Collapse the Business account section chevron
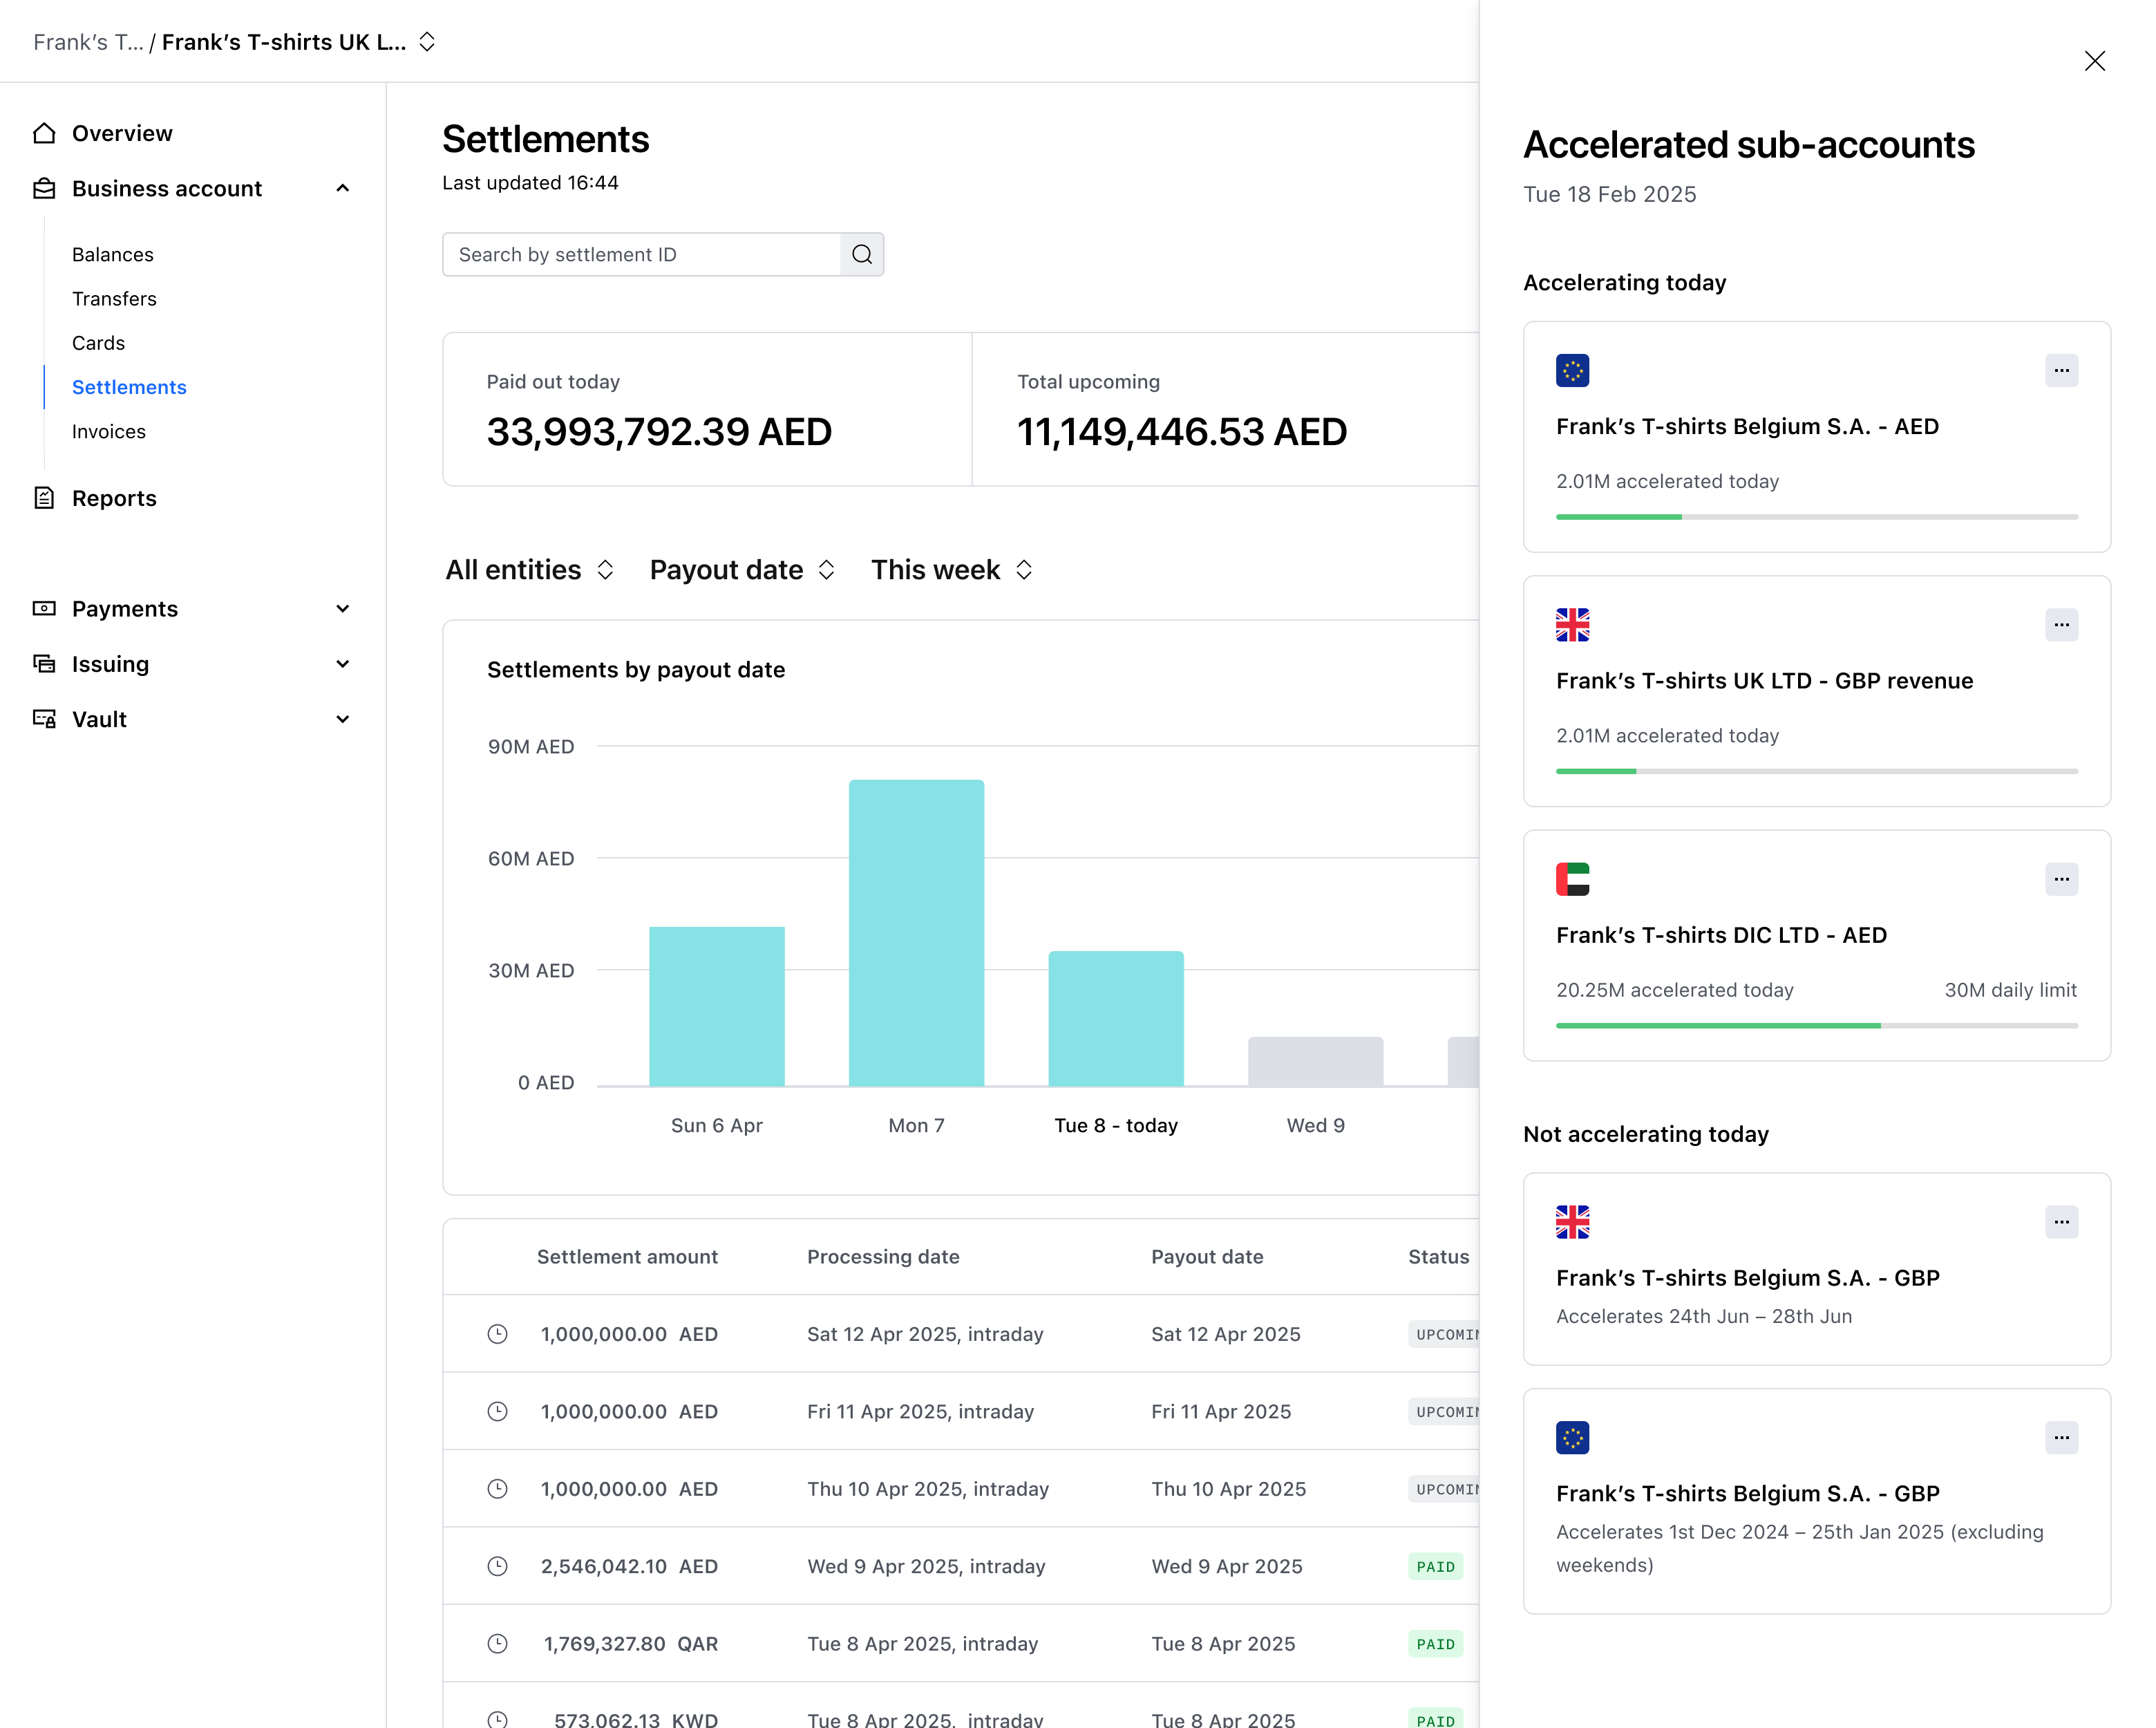Image resolution: width=2156 pixels, height=1728 pixels. 343,188
